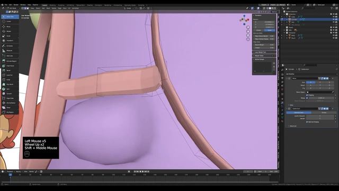
Task: Click the viewport zoom gizmo button
Action: (248, 27)
